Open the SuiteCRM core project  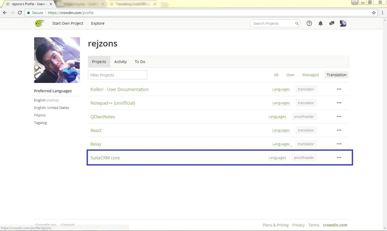[x=105, y=158]
